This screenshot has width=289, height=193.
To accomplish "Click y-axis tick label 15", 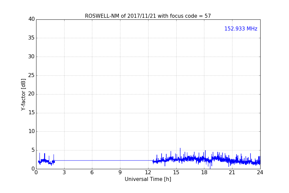I will coord(31,113).
